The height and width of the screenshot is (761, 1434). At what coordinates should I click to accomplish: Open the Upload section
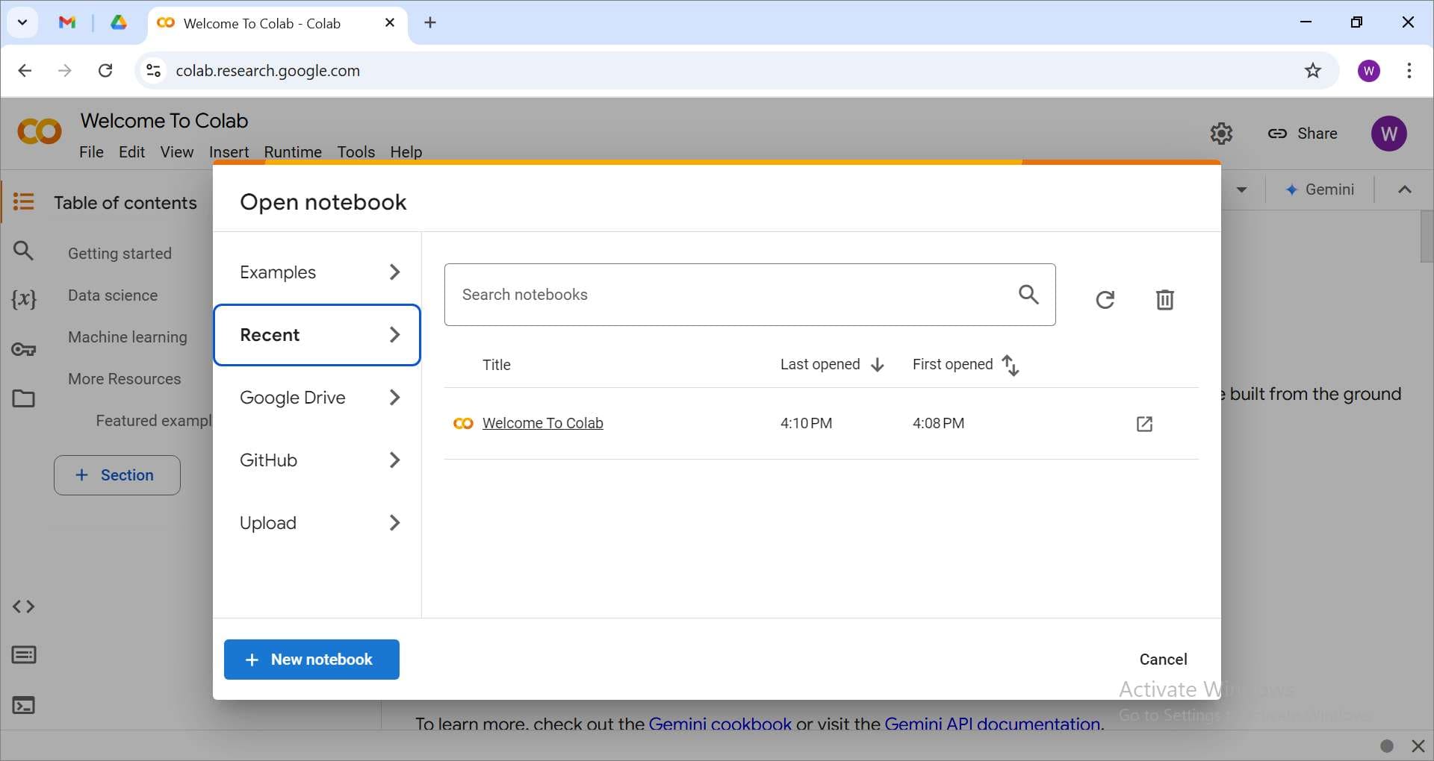[x=317, y=523]
